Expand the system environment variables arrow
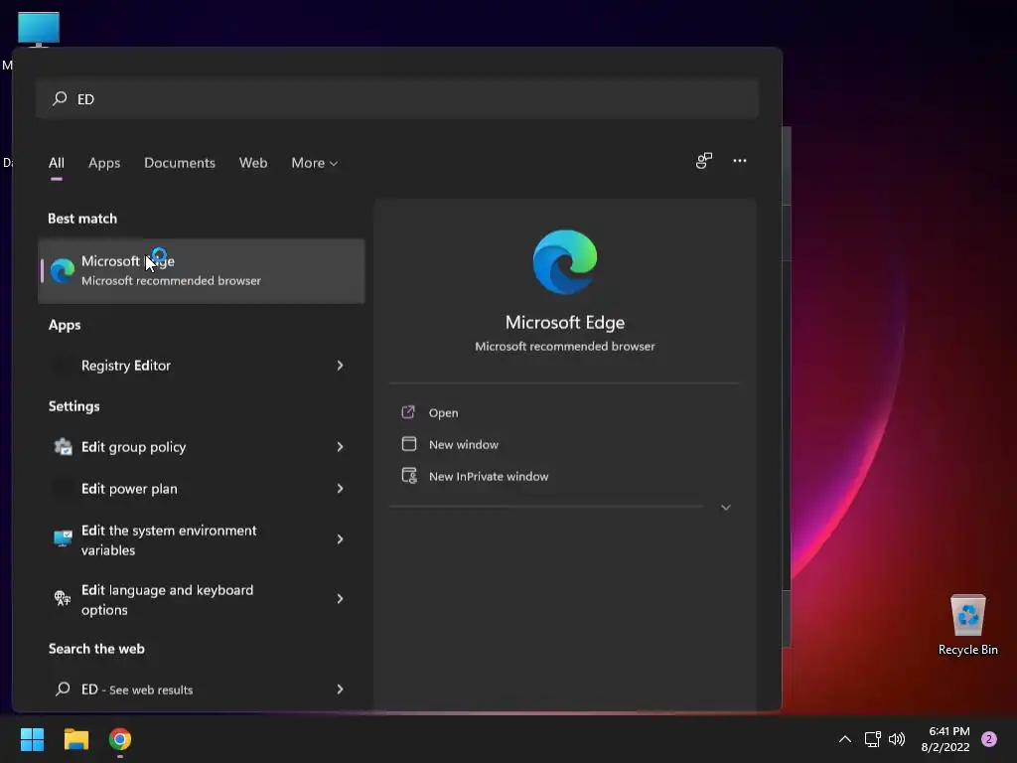This screenshot has height=763, width=1017. (340, 539)
